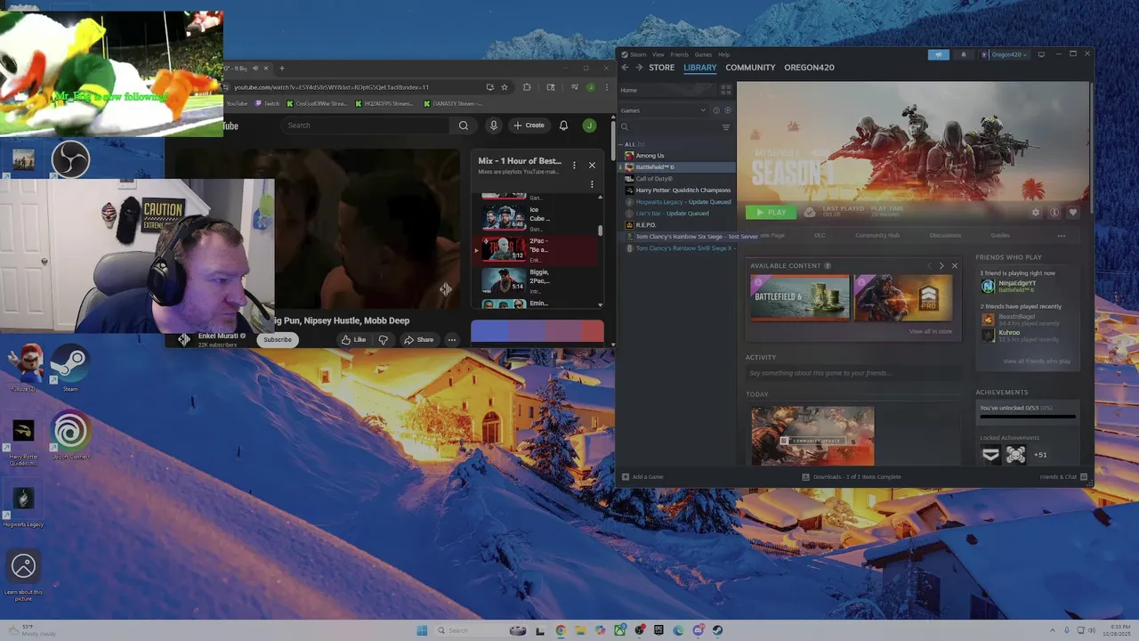Favorite Battlefield 6 with heart icon

pyautogui.click(x=1073, y=213)
